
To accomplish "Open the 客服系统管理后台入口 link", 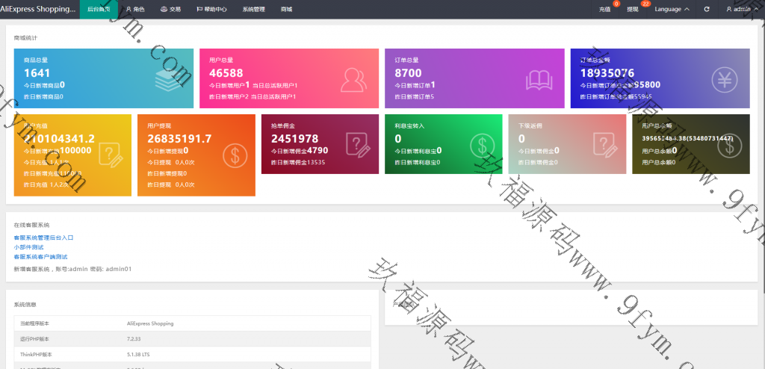I will [43, 238].
